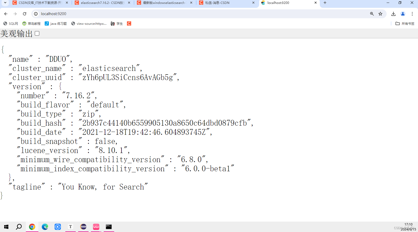Click the minimum_wire_compatibility_version value "6.8.0"

coord(191,160)
